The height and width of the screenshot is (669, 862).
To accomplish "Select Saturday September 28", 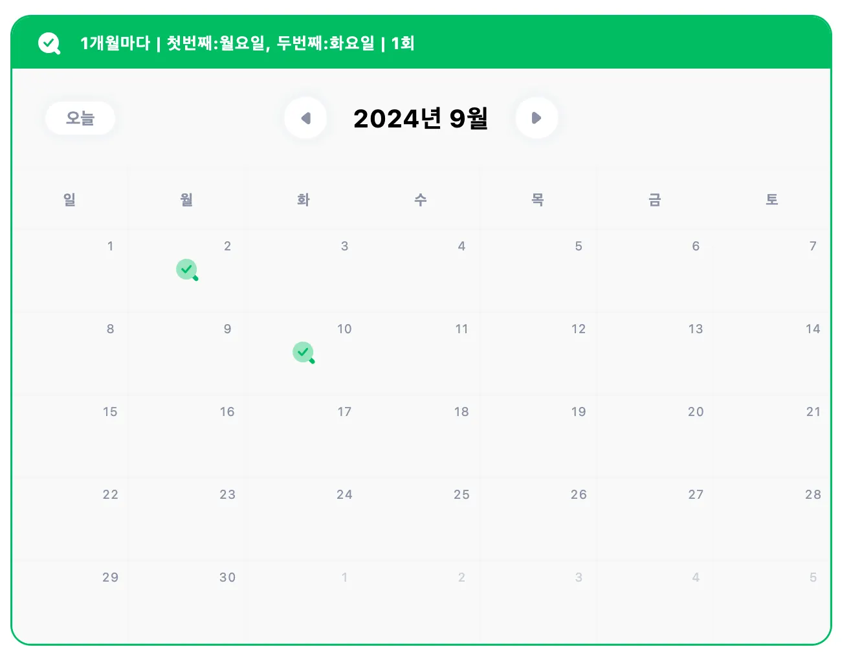I will 772,519.
